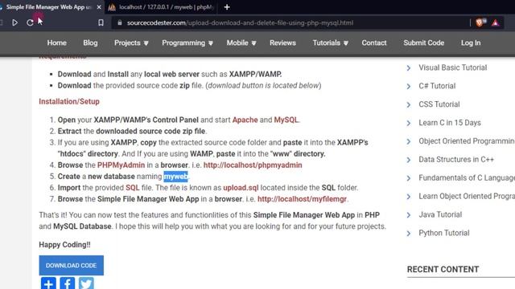Expand the Projects dropdown menu
This screenshot has height=289, width=515.
click(x=131, y=43)
